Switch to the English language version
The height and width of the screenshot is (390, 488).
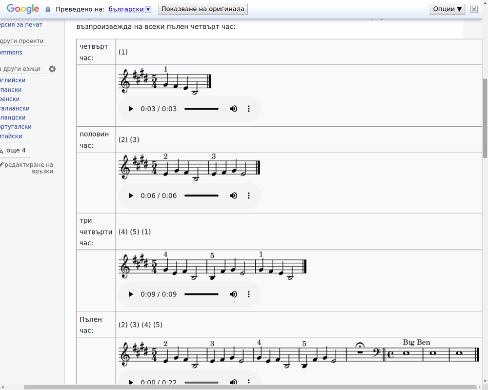coord(13,80)
